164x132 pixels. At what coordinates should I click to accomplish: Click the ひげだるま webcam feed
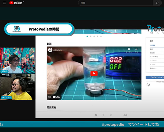[17, 87]
